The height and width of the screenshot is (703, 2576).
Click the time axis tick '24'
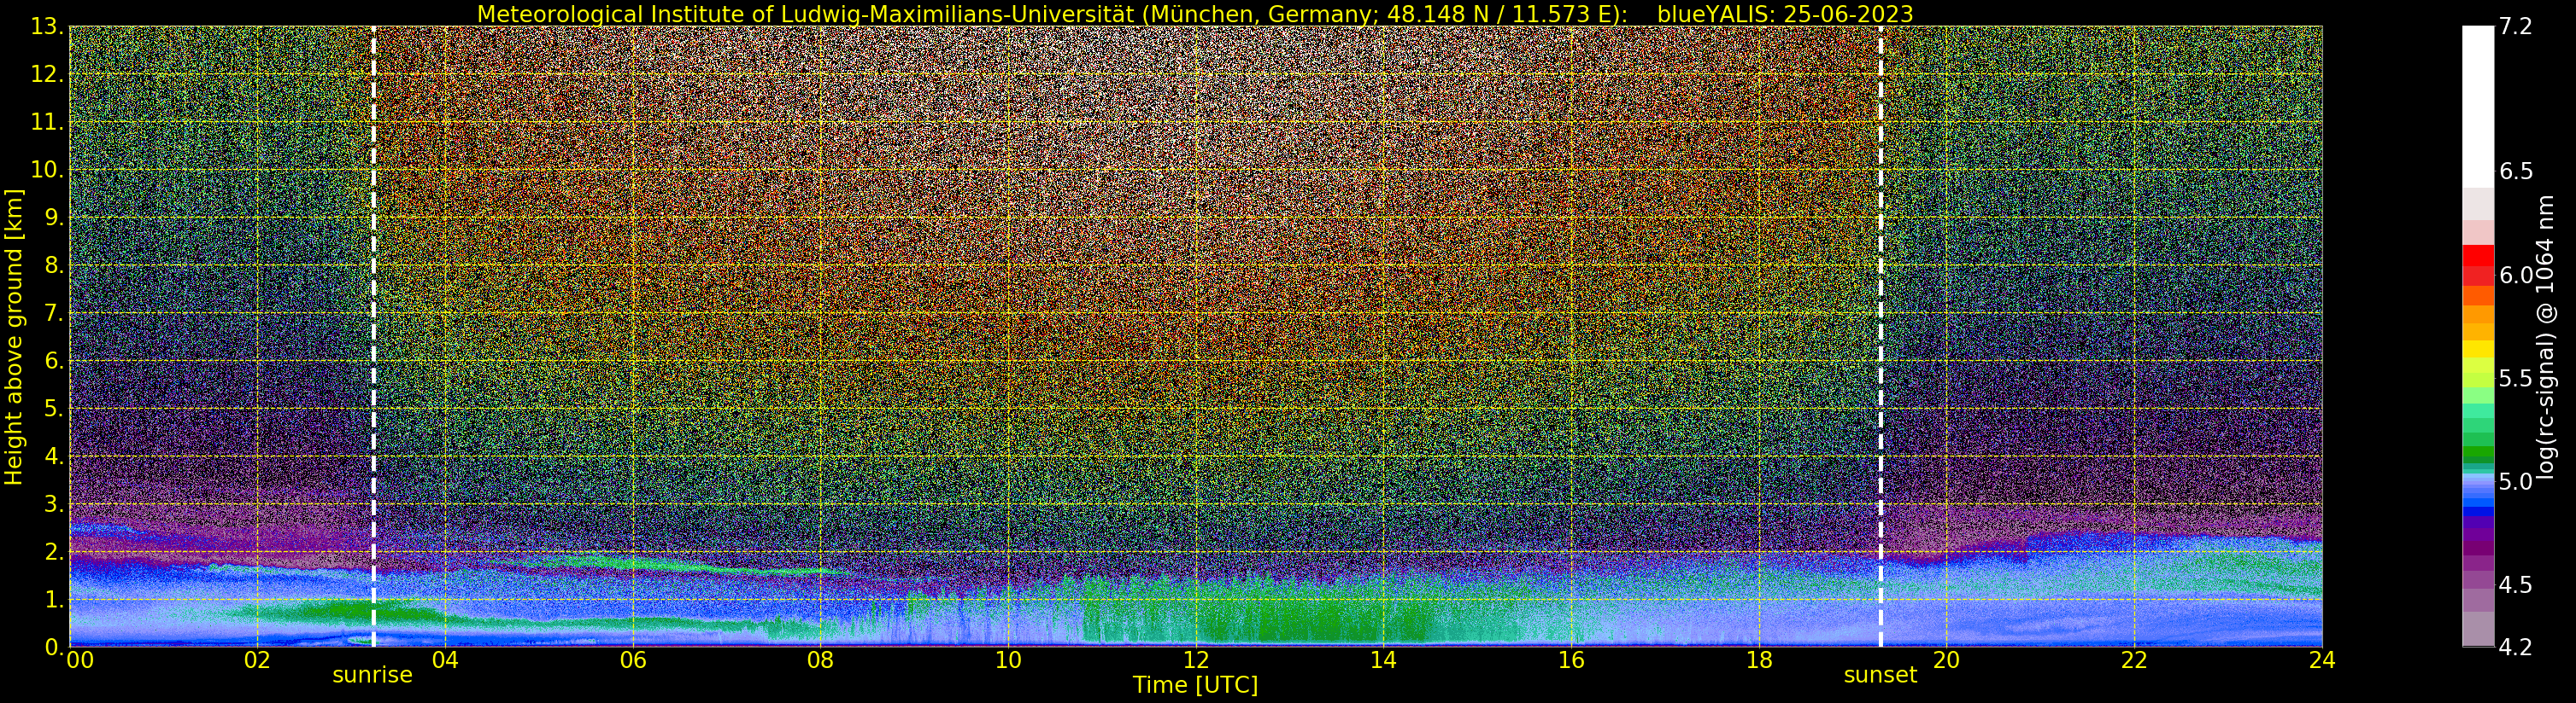2322,660
